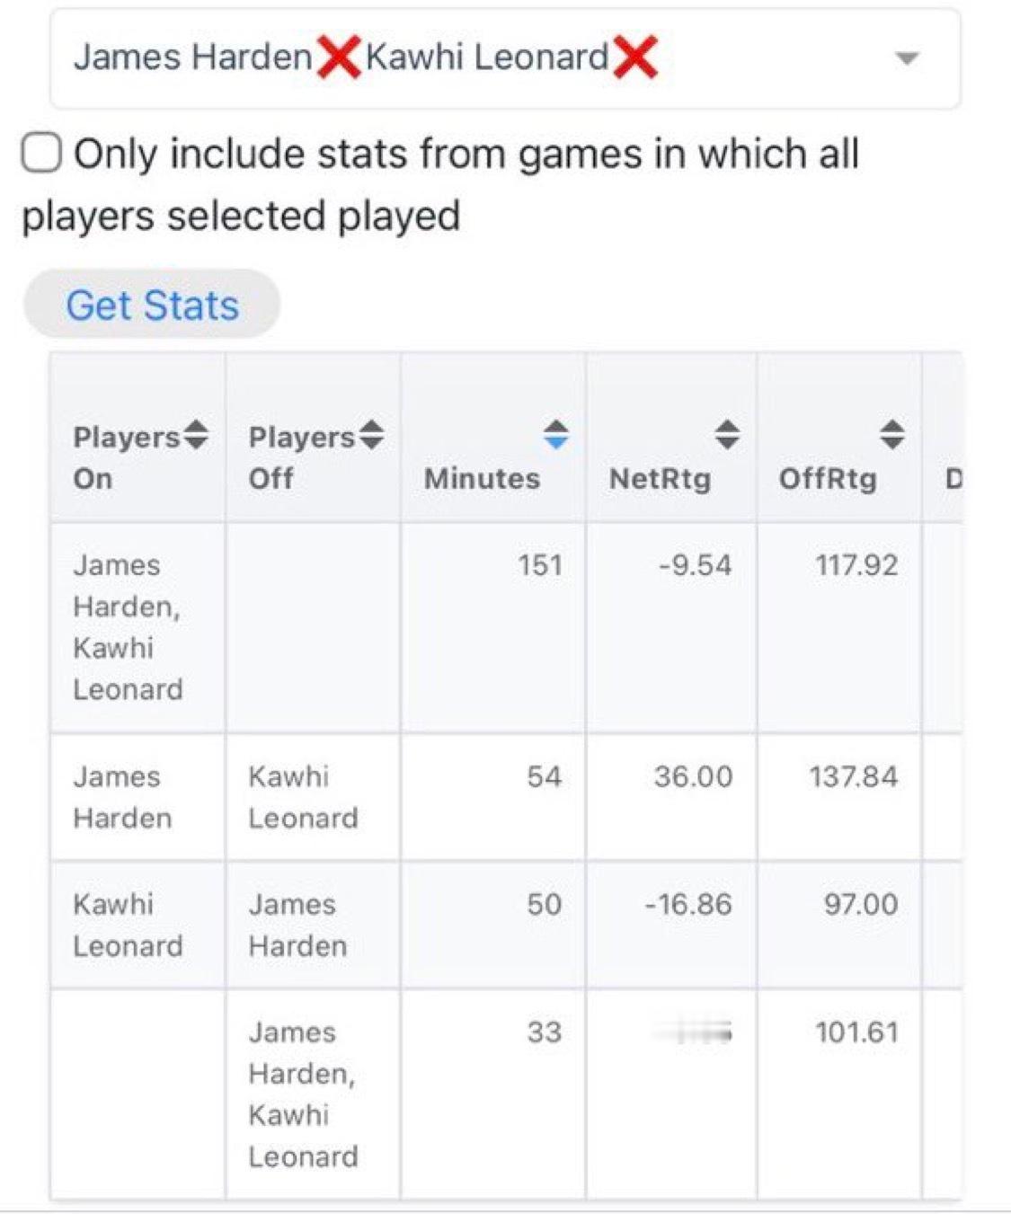This screenshot has height=1214, width=1011.
Task: Enable only games all players played checkbox
Action: 42,153
